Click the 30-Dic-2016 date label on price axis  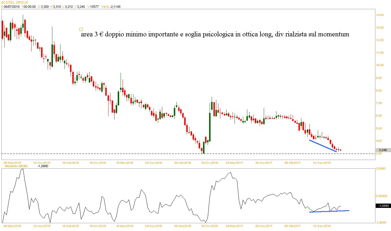click(210, 163)
